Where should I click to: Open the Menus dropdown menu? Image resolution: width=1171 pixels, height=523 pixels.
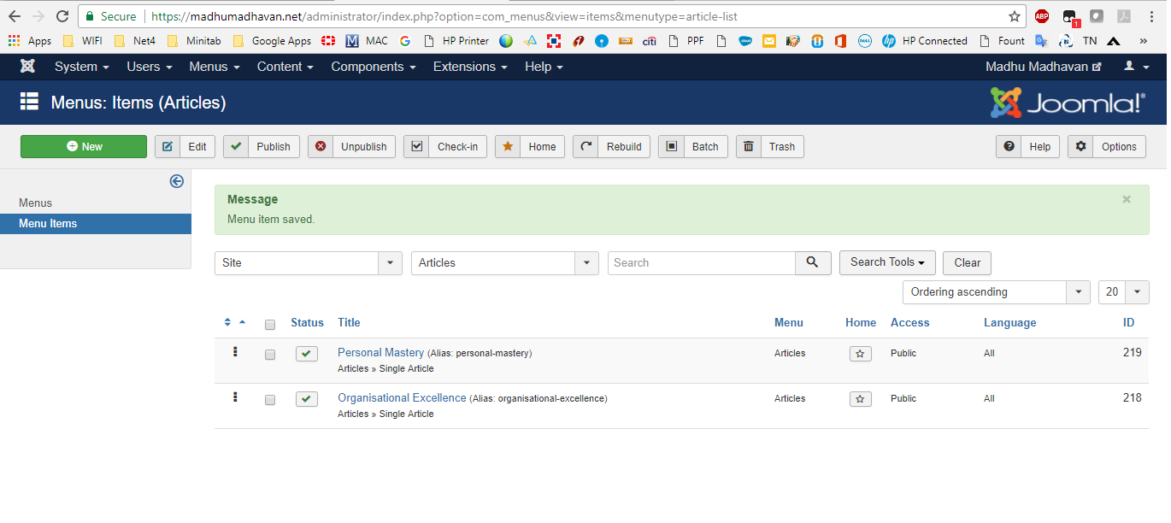(x=215, y=66)
